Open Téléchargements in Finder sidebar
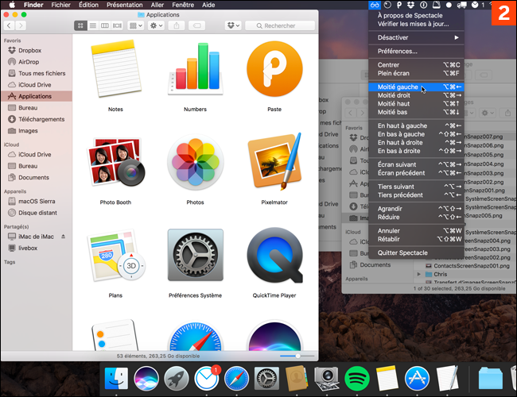The height and width of the screenshot is (397, 517). click(40, 119)
